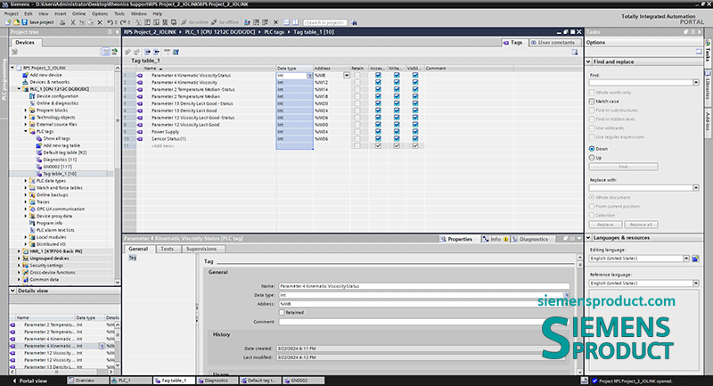The width and height of the screenshot is (713, 386).
Task: Collapse the Find and replace section
Action: [x=588, y=62]
